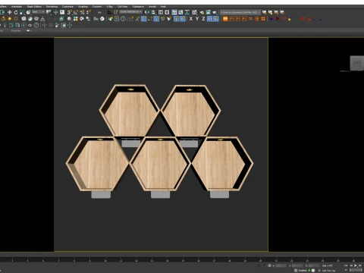Open the Customize menu
Image resolution: width=364 pixels, height=273 pixels.
(67, 6)
